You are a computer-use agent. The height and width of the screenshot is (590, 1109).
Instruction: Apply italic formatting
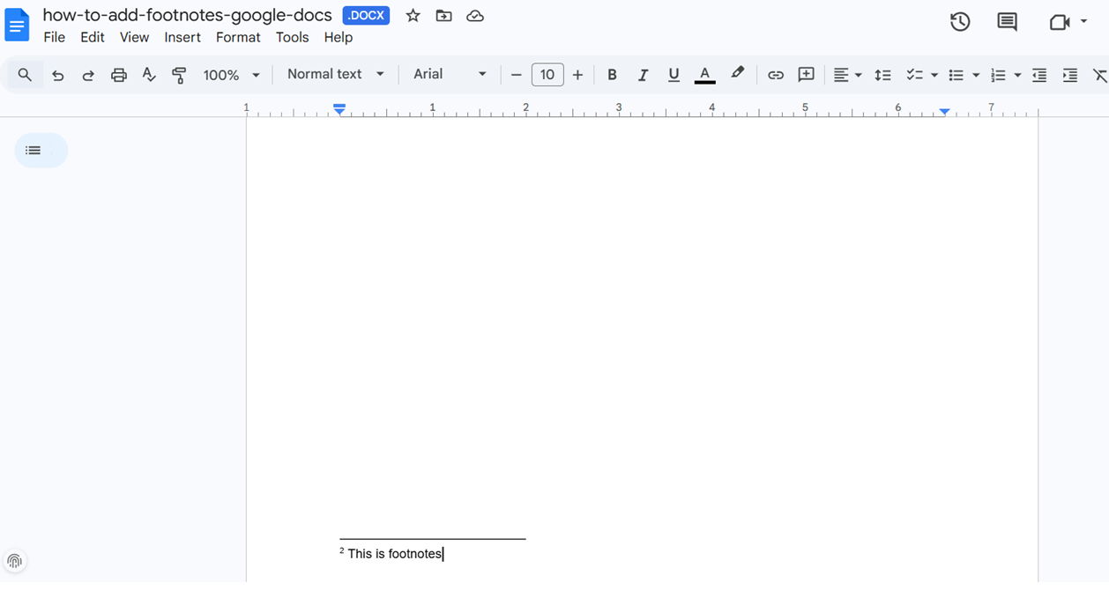(x=643, y=75)
